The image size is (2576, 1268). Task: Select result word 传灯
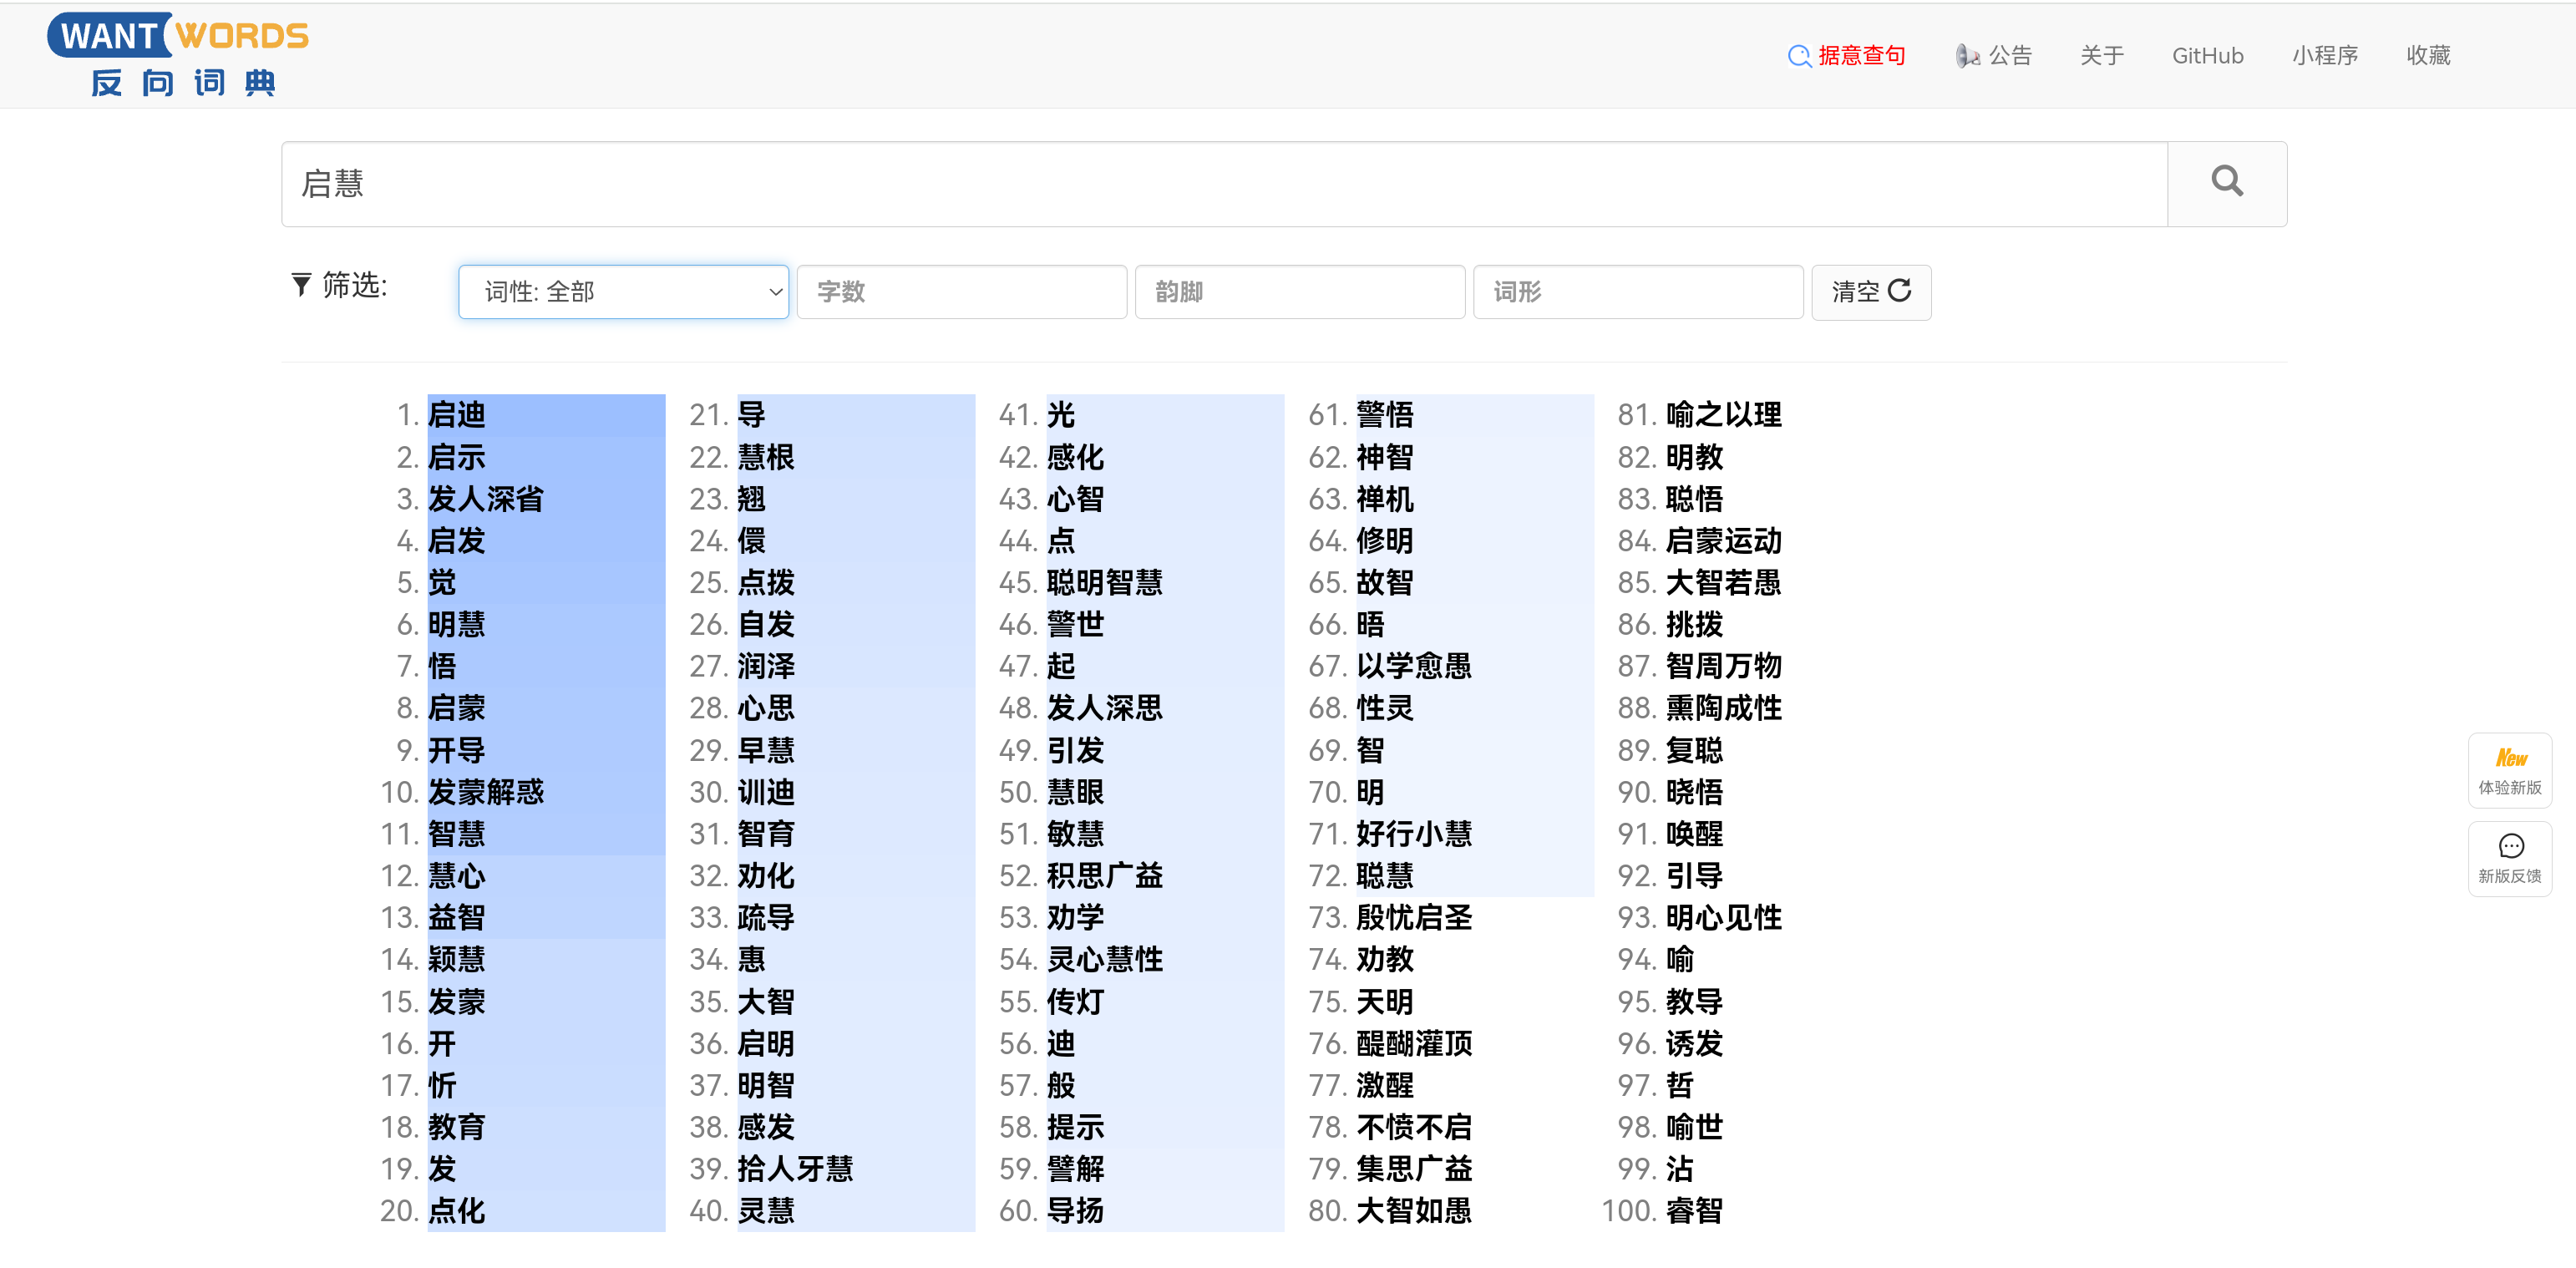click(1076, 1001)
